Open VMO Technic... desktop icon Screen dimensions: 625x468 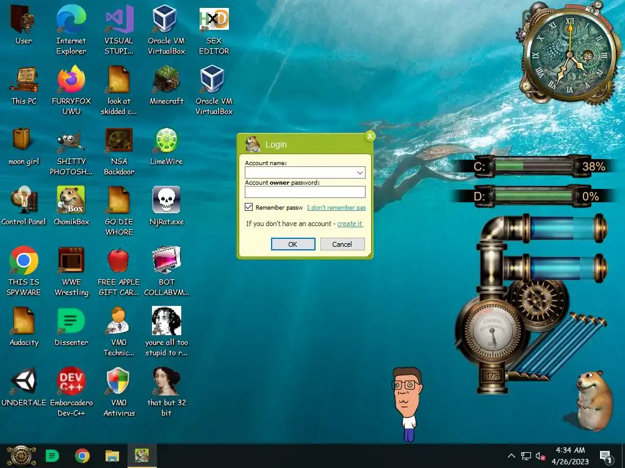(x=119, y=331)
